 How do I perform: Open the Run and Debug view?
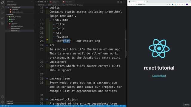pyautogui.click(x=2, y=18)
